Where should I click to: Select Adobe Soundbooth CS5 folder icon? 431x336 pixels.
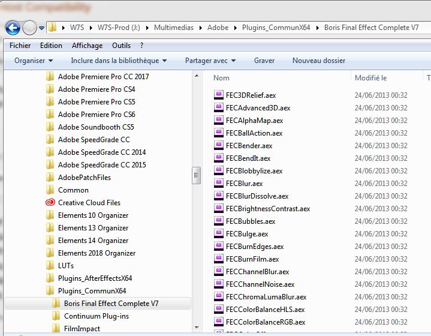(x=50, y=127)
